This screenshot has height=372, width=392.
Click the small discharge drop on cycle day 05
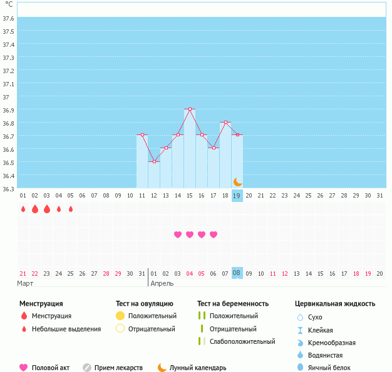click(x=71, y=209)
